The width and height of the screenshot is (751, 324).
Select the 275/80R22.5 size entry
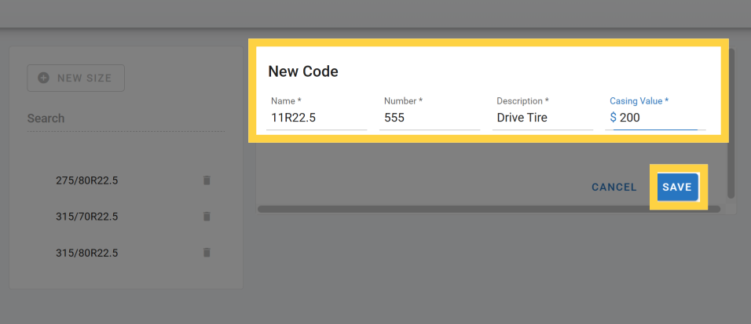[87, 180]
